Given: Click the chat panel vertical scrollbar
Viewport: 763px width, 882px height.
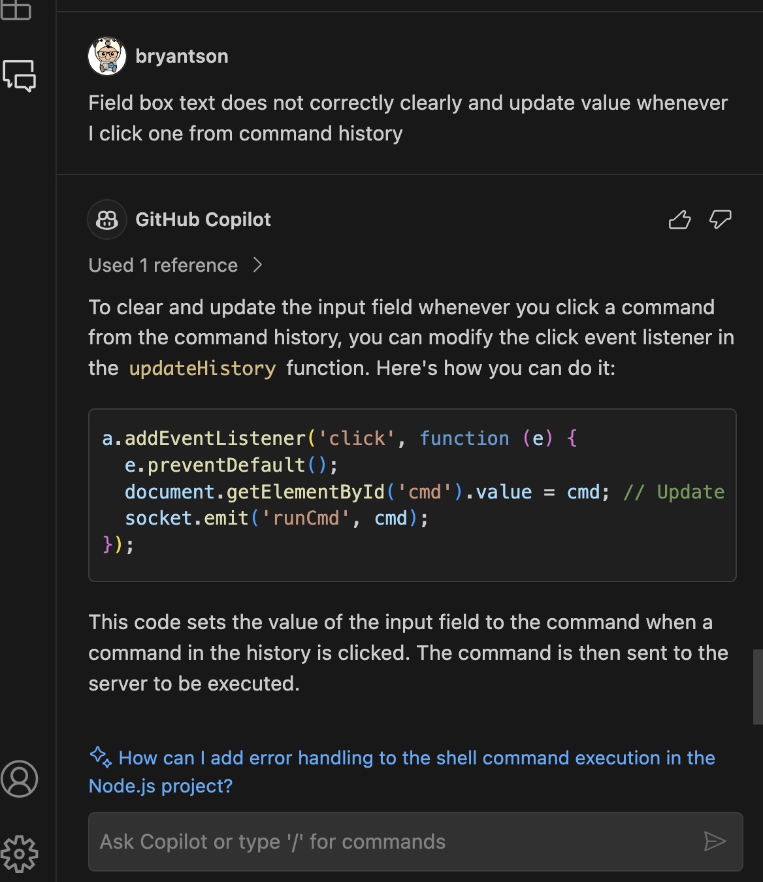Looking at the screenshot, I should click(x=758, y=687).
